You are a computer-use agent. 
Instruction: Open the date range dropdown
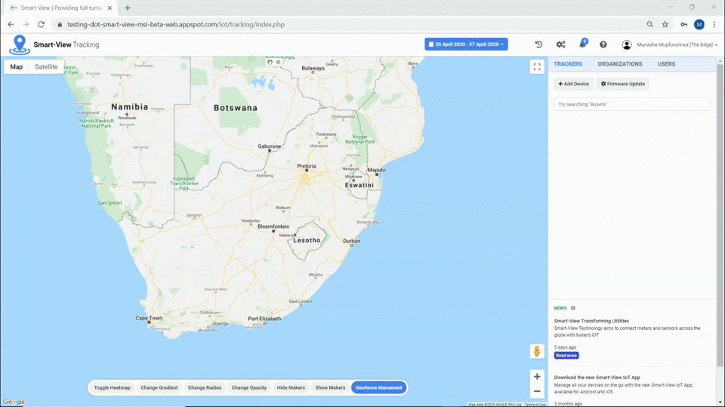click(x=466, y=45)
